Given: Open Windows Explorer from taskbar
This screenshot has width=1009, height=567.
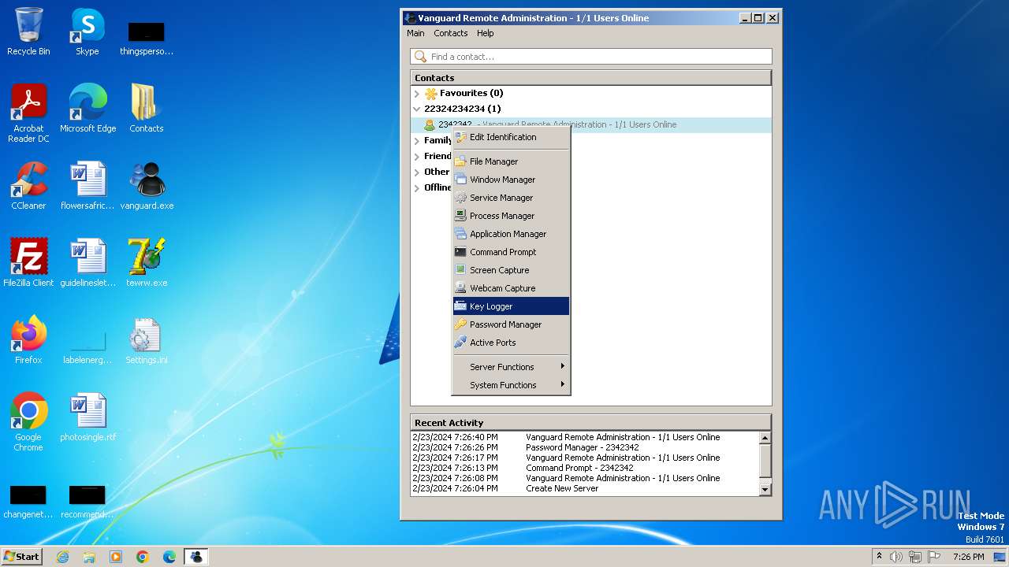Looking at the screenshot, I should pyautogui.click(x=89, y=557).
